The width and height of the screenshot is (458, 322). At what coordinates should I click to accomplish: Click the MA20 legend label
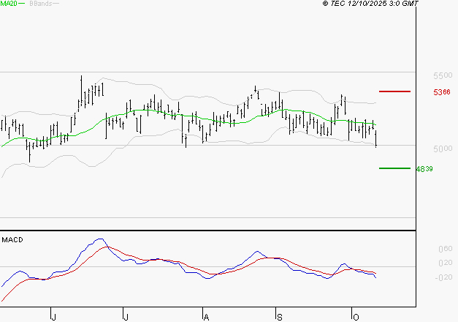pos(9,4)
